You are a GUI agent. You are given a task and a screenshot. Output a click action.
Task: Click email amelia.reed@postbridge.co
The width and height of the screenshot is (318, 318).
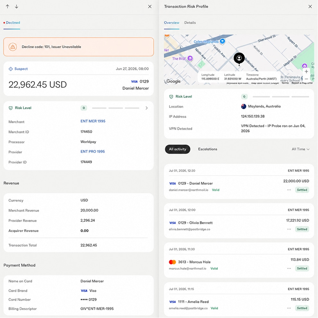point(188,308)
